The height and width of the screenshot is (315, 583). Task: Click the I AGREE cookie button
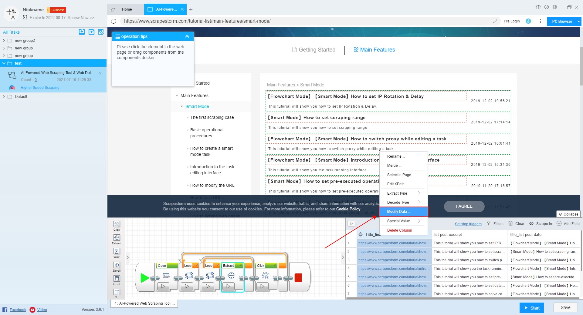[464, 206]
